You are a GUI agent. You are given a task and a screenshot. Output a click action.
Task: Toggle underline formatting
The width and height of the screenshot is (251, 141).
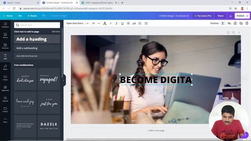click(x=122, y=23)
